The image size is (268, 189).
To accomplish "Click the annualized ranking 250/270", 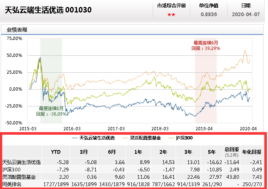I will (252, 184).
